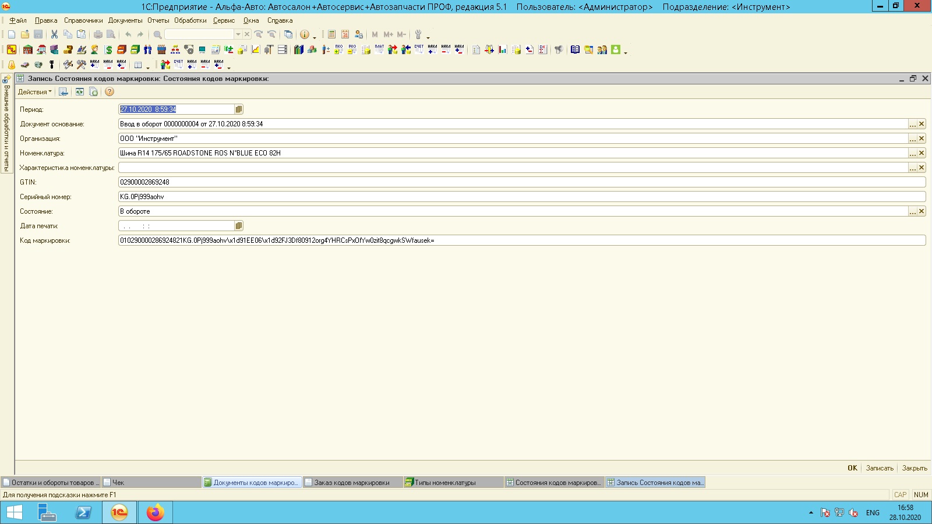Open the search field dropdown arrow
The height and width of the screenshot is (524, 932).
238,34
